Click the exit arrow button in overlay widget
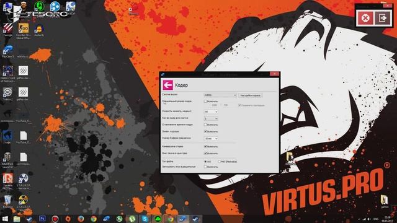This screenshot has height=223, width=397. (383, 18)
